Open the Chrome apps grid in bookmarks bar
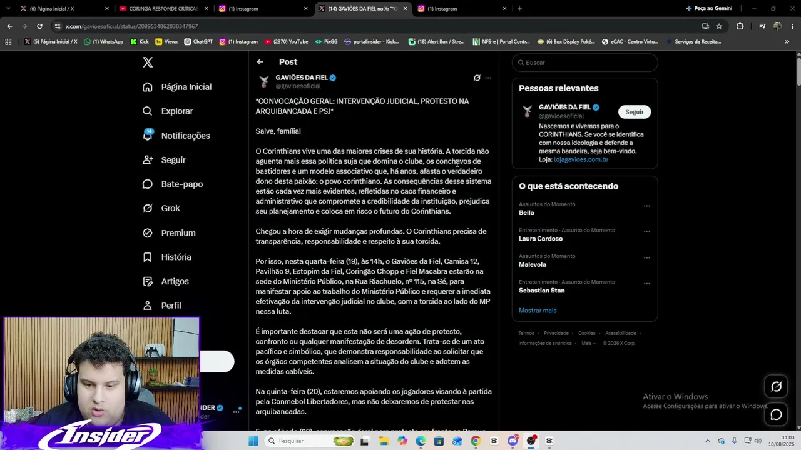This screenshot has height=450, width=801. pyautogui.click(x=8, y=42)
